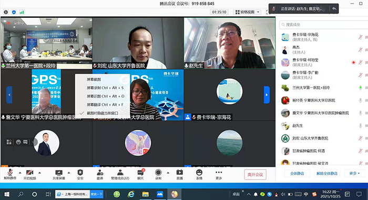Open the Emoji (表情) icon

[x=199, y=175]
